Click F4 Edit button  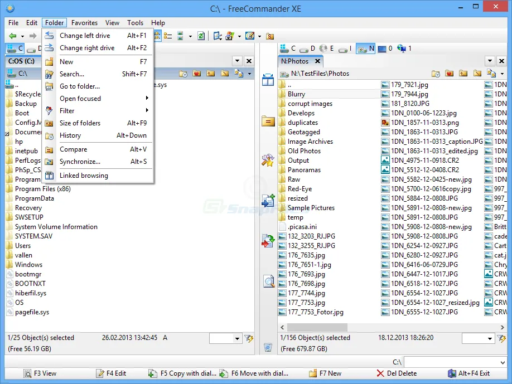111,373
